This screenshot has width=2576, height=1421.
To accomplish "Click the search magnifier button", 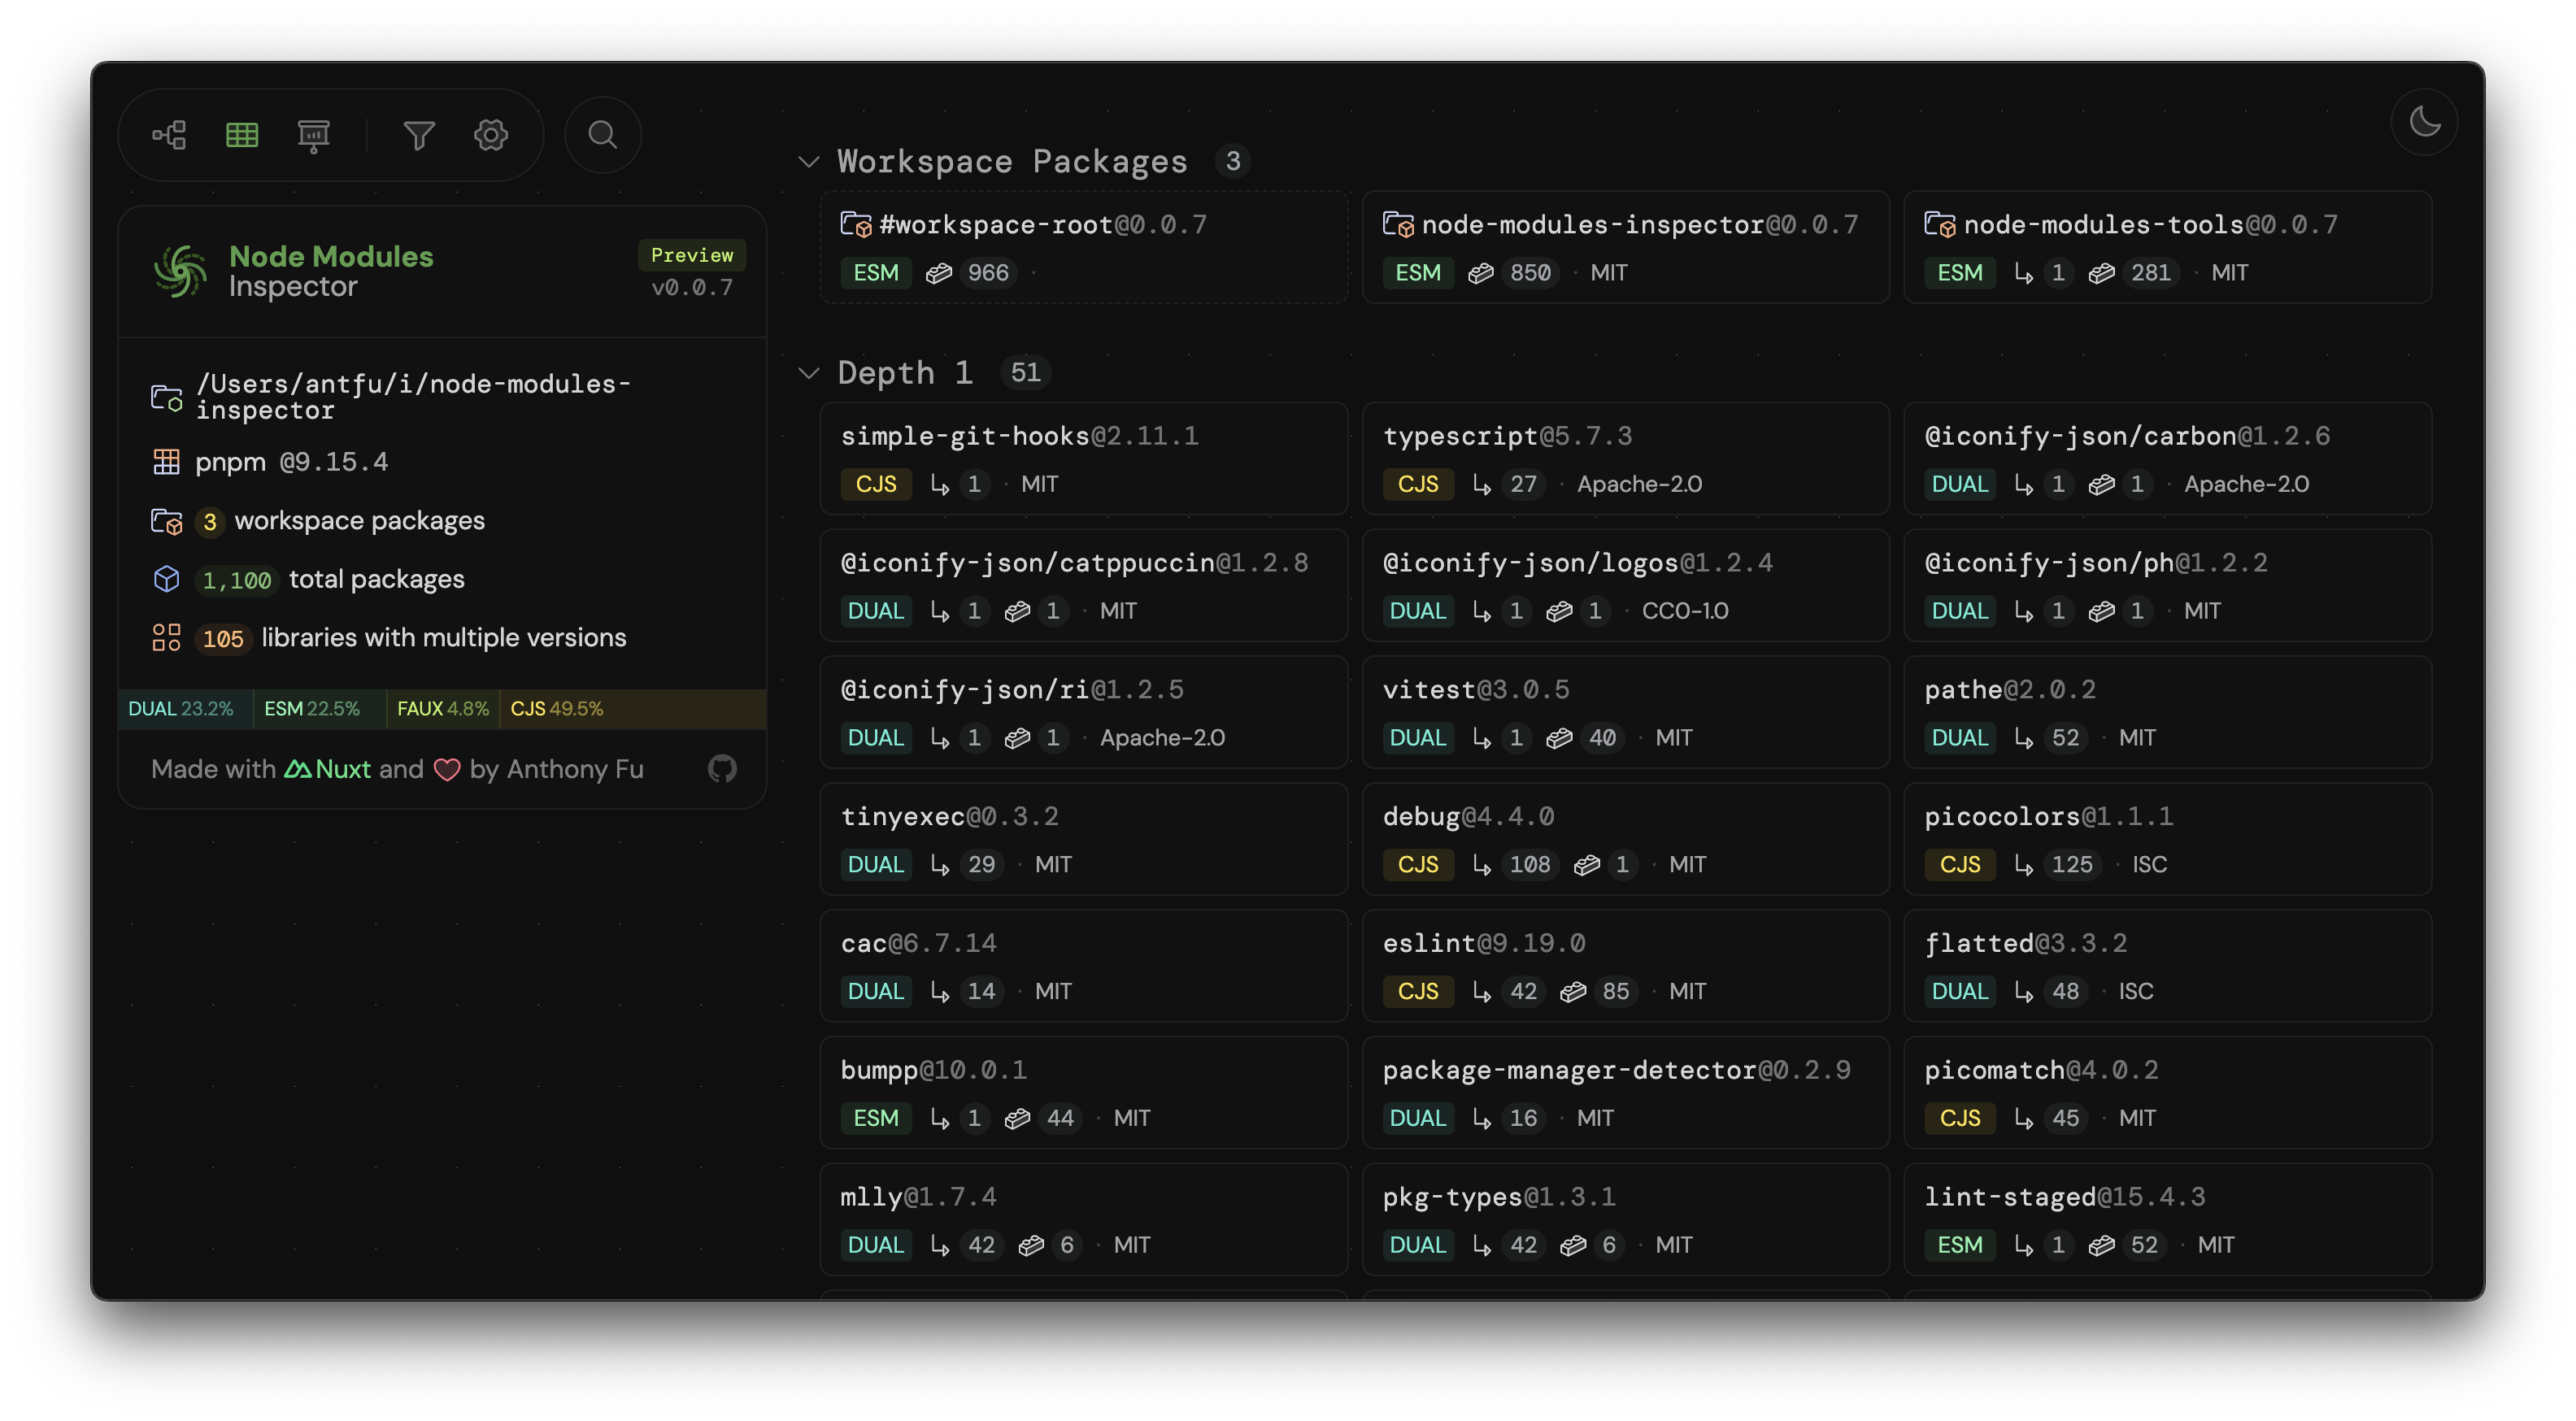I will tap(602, 135).
